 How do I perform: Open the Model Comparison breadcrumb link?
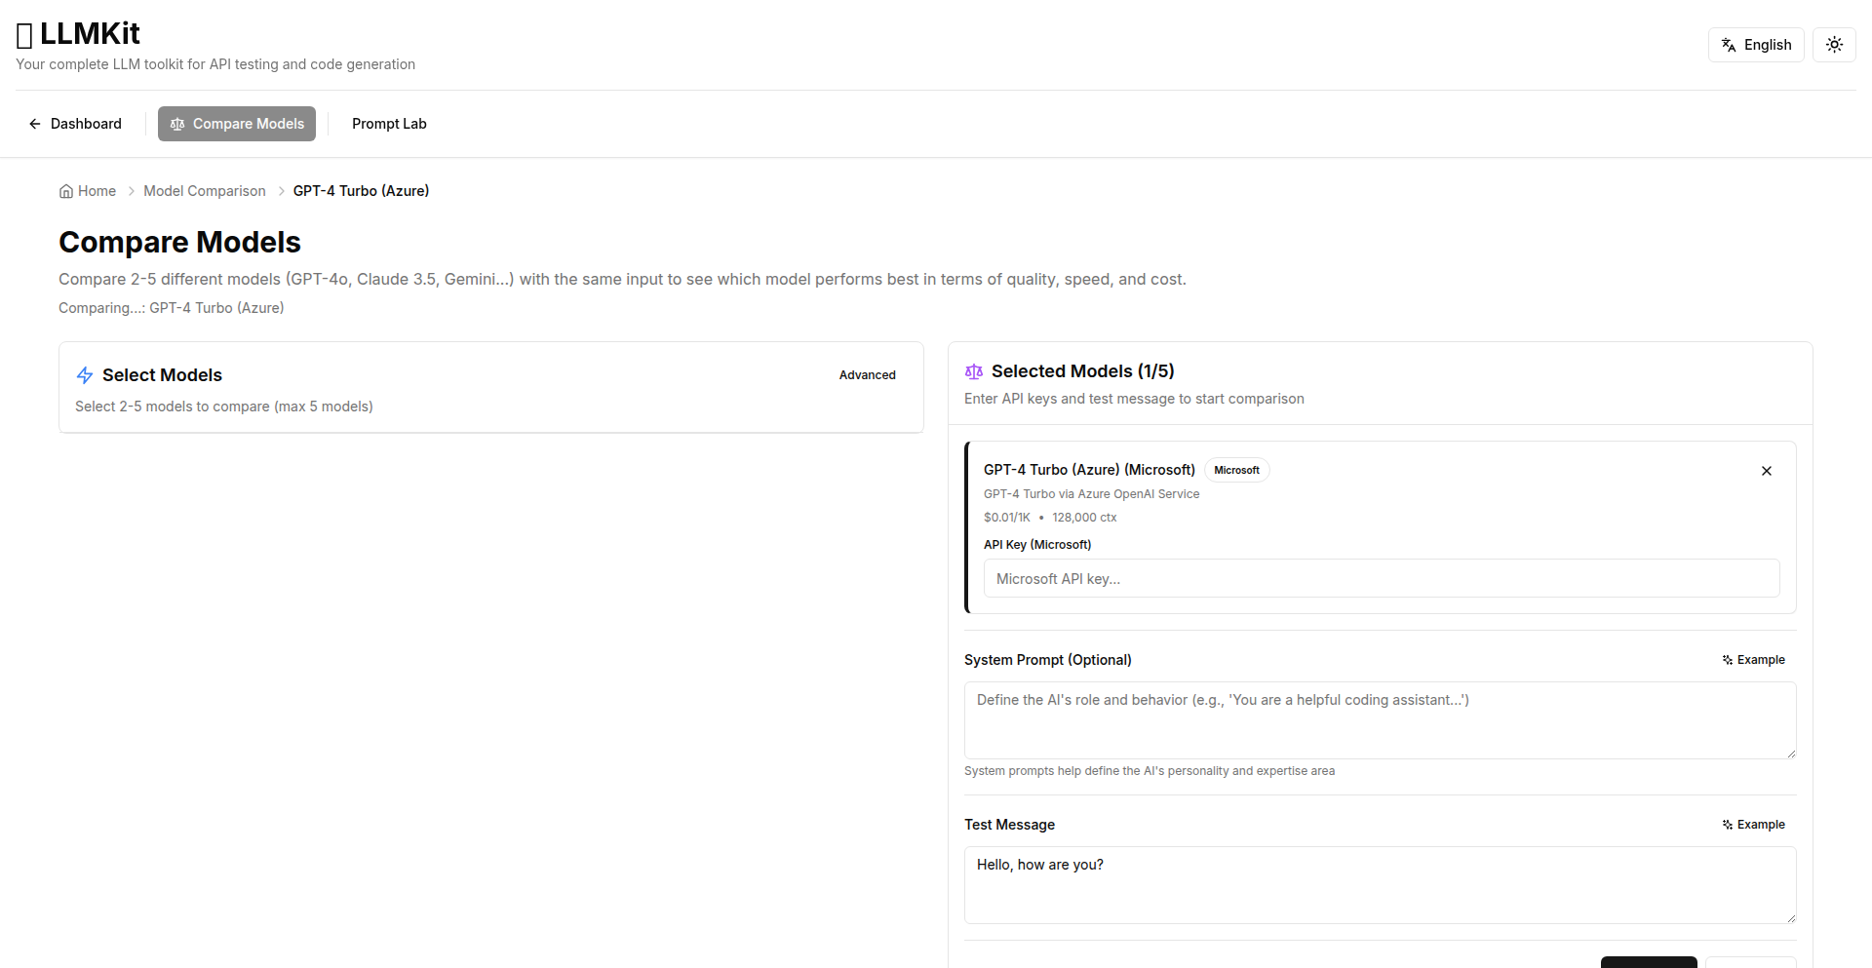pos(204,191)
